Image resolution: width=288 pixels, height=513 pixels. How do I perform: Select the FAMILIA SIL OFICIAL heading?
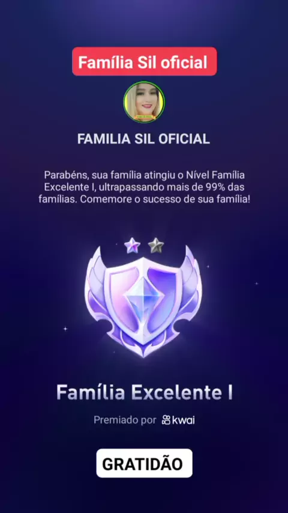143,139
